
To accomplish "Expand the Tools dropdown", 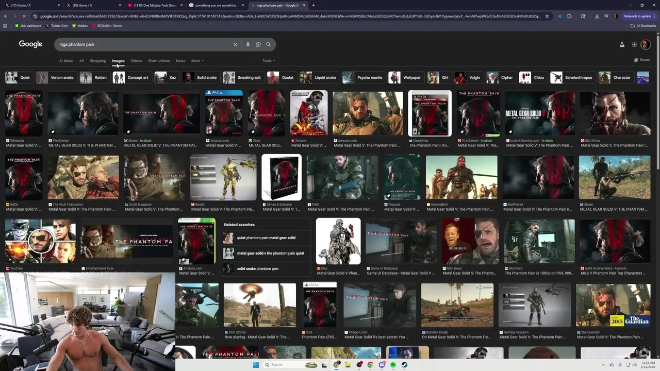I will coord(268,61).
